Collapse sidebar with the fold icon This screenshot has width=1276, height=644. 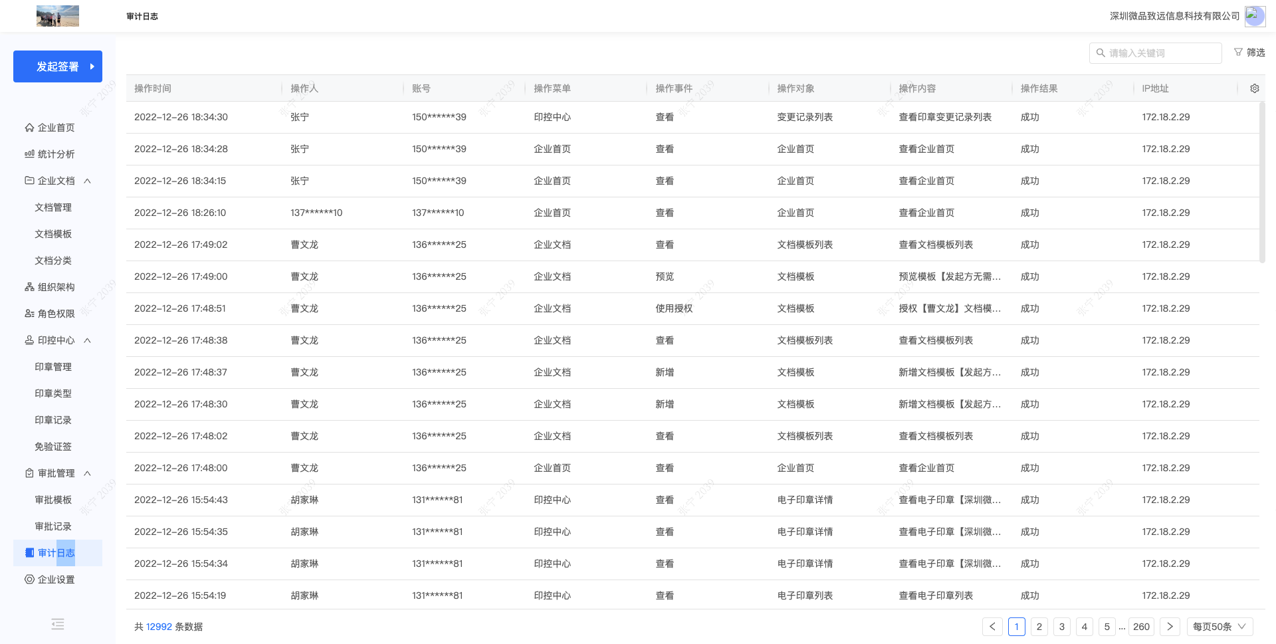pos(58,624)
